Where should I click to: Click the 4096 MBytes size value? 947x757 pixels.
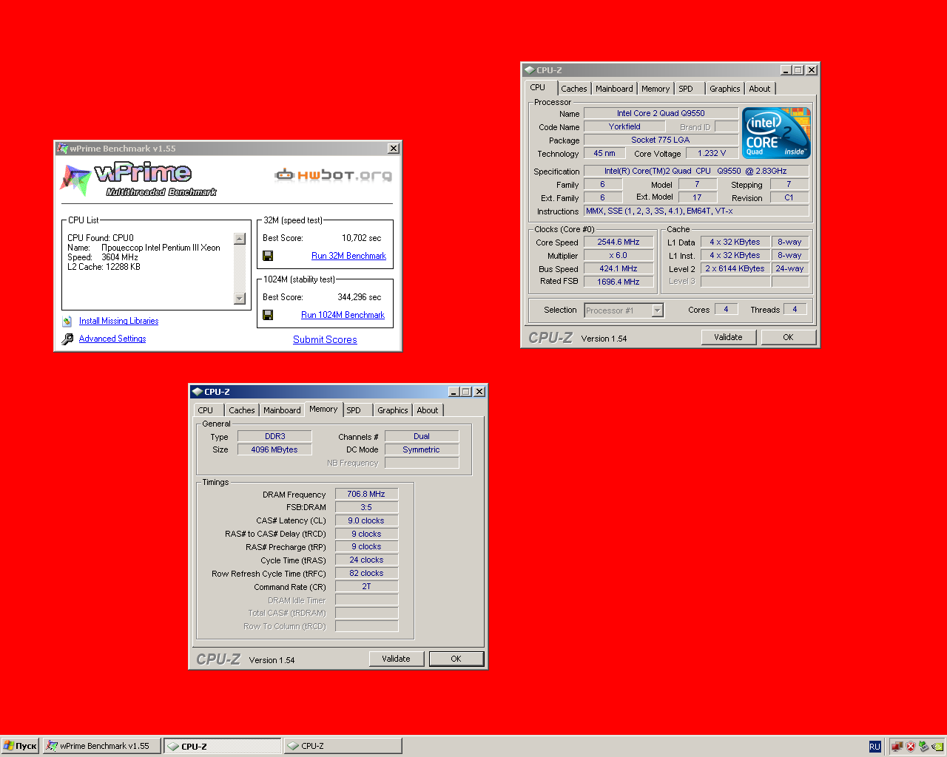pyautogui.click(x=274, y=449)
